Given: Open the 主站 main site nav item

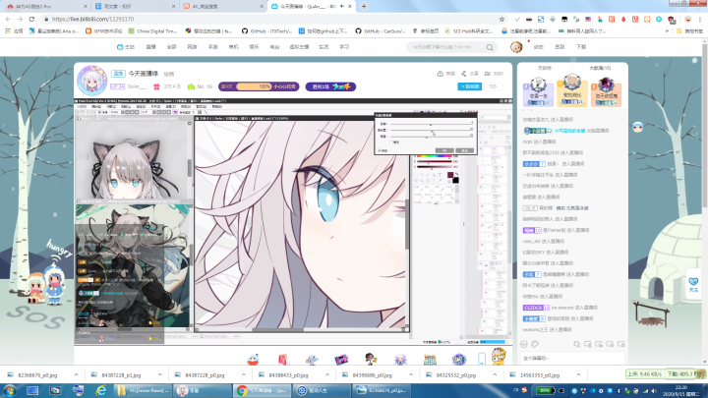Looking at the screenshot, I should 126,47.
